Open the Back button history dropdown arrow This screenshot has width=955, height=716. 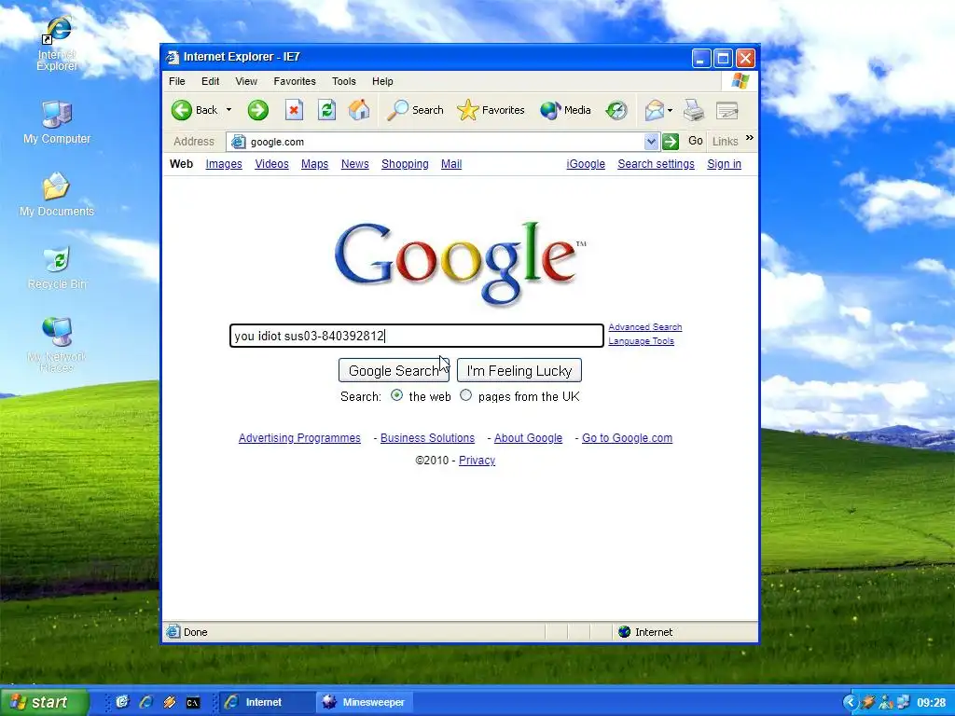tap(229, 110)
